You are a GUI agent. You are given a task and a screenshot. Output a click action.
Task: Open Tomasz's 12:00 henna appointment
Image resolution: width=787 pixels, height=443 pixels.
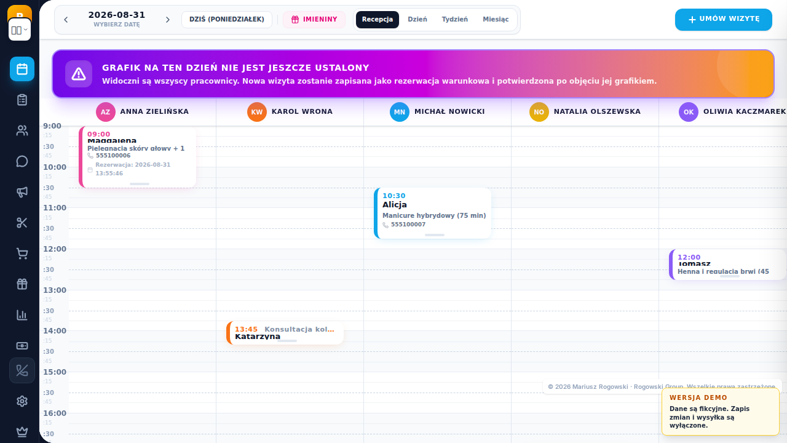[728, 265]
